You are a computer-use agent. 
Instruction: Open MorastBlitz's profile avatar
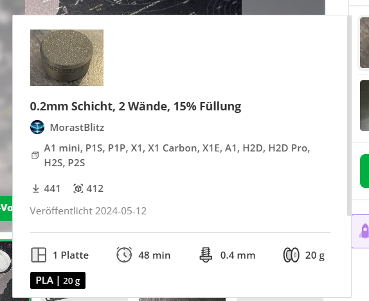point(37,127)
